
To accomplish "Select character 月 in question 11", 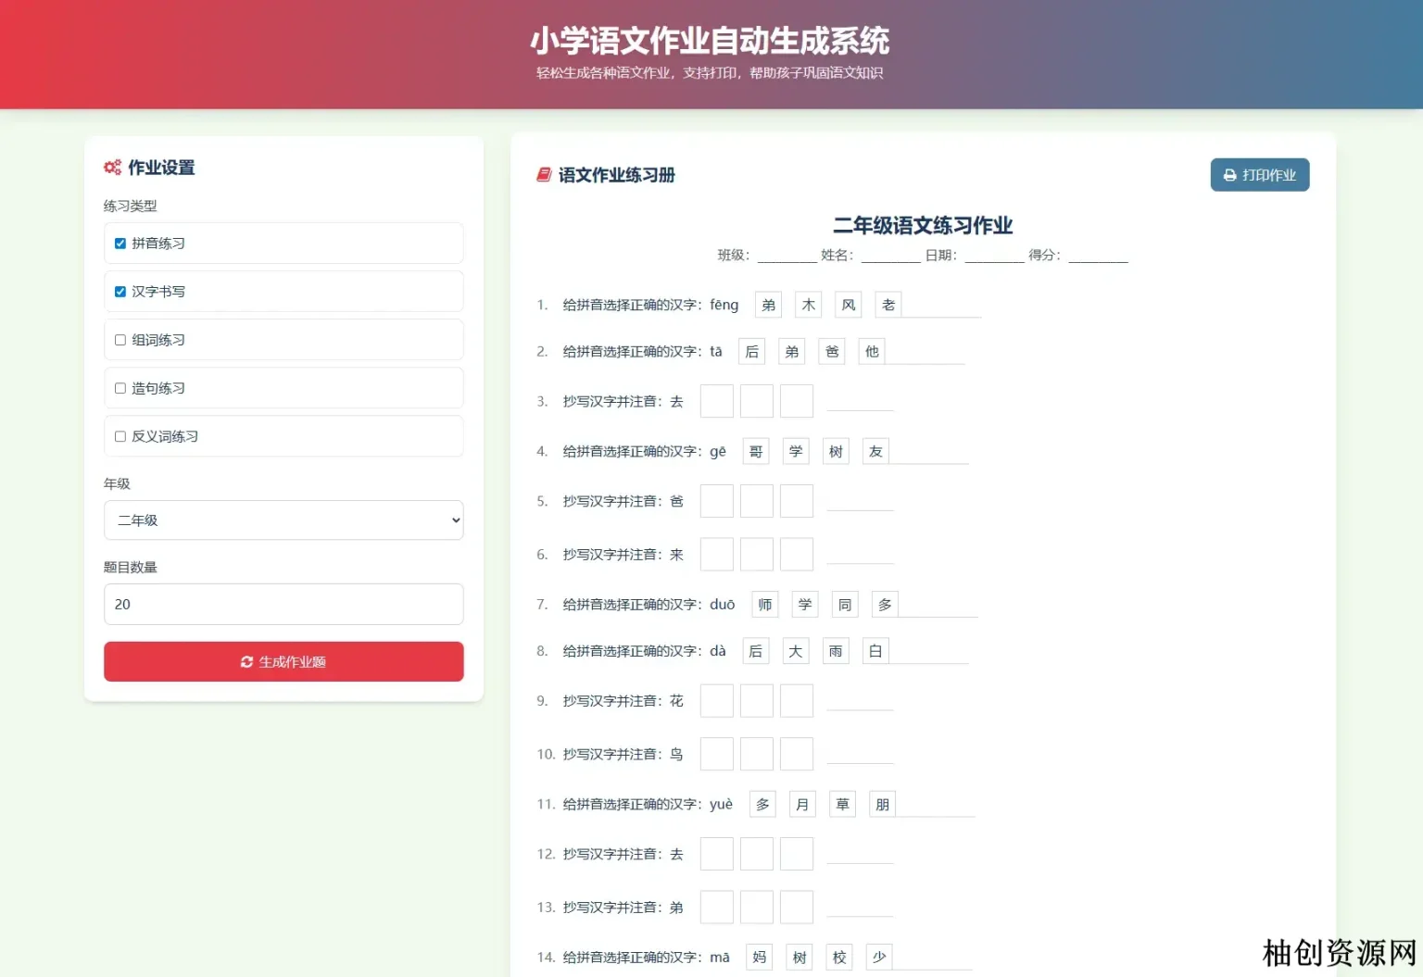I will point(801,804).
